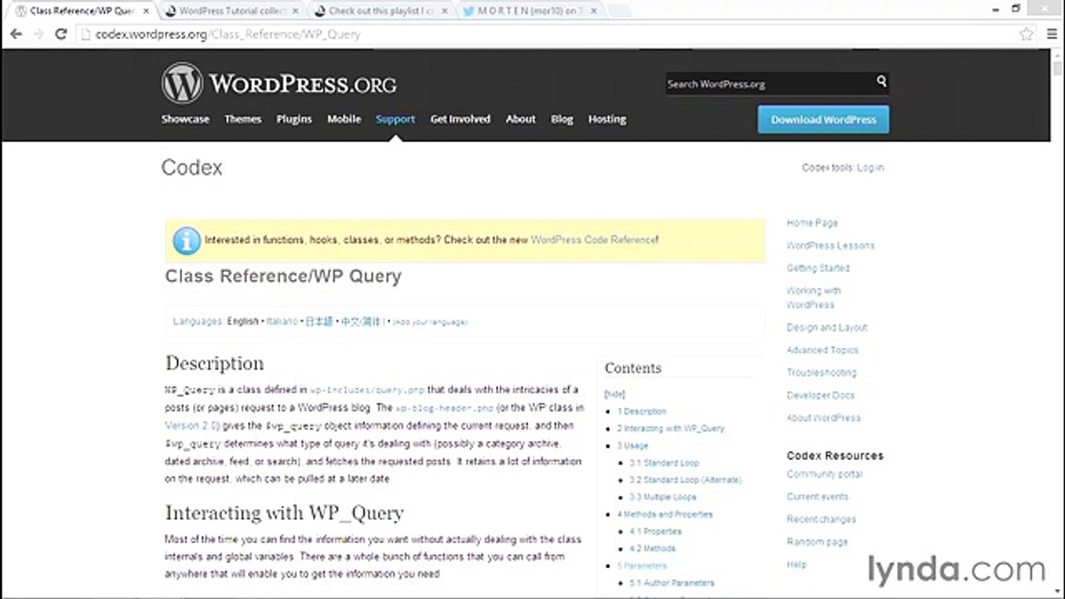This screenshot has height=599, width=1065.
Task: Open the About menu item
Action: pos(521,119)
